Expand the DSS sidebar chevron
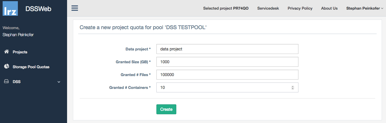This screenshot has height=123, width=386. [x=59, y=82]
